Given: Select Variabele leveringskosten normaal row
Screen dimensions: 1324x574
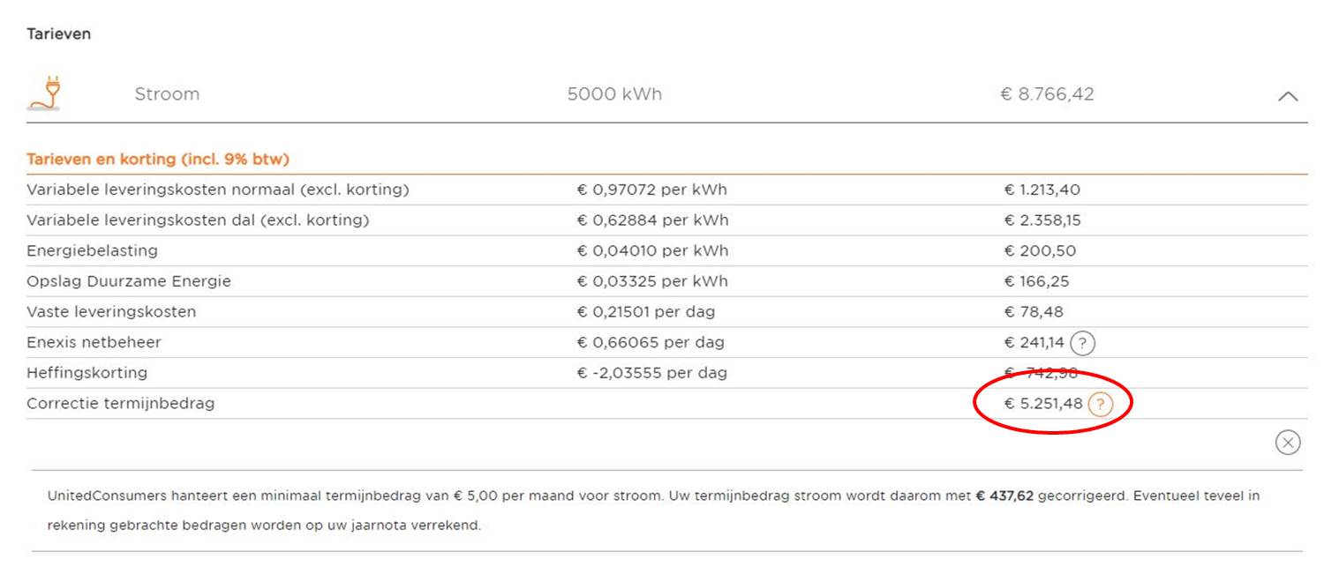Looking at the screenshot, I should tap(666, 190).
